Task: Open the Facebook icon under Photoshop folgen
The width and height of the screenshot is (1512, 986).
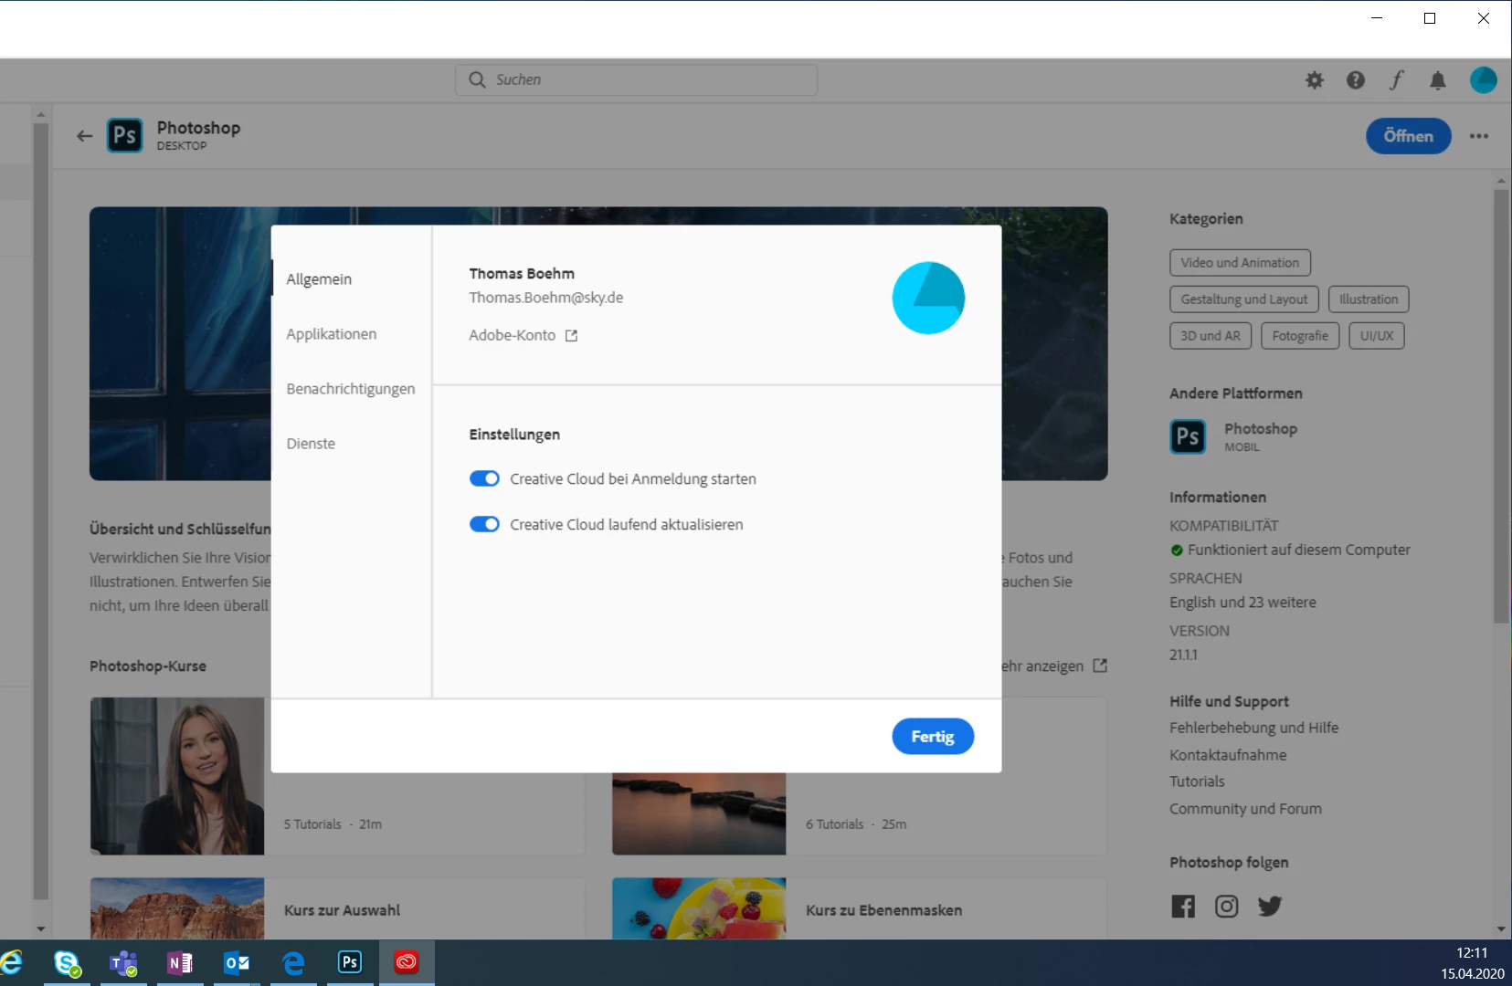Action: (x=1183, y=906)
